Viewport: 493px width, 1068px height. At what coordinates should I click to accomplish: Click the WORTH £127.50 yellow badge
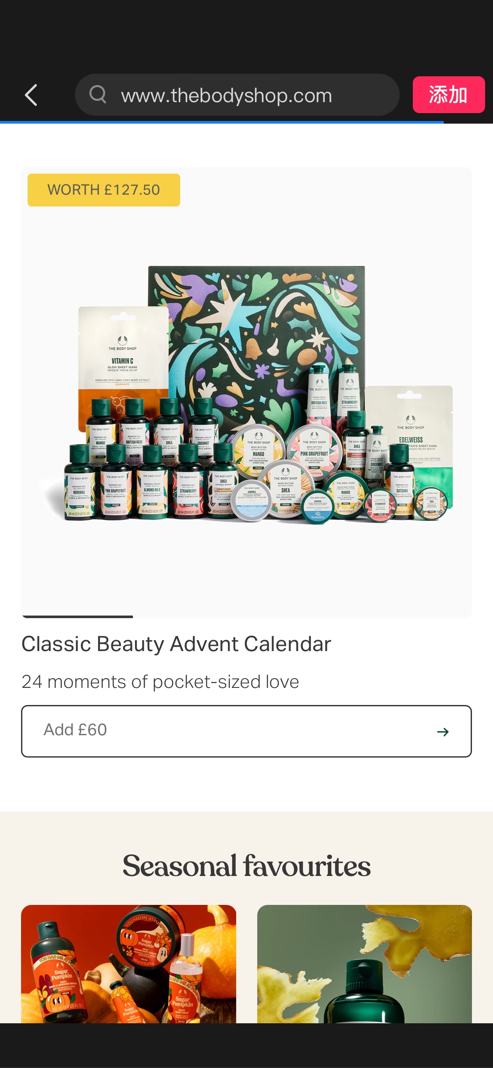point(104,190)
